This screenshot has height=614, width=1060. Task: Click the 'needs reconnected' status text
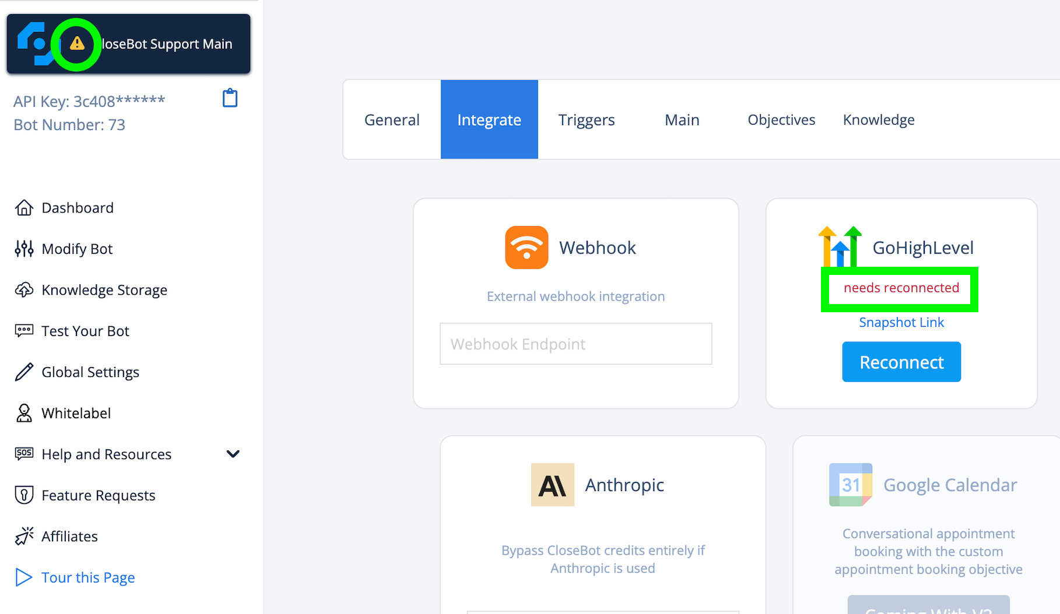[x=901, y=288]
